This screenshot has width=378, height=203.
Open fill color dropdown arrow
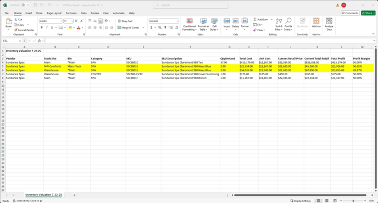(x=74, y=27)
